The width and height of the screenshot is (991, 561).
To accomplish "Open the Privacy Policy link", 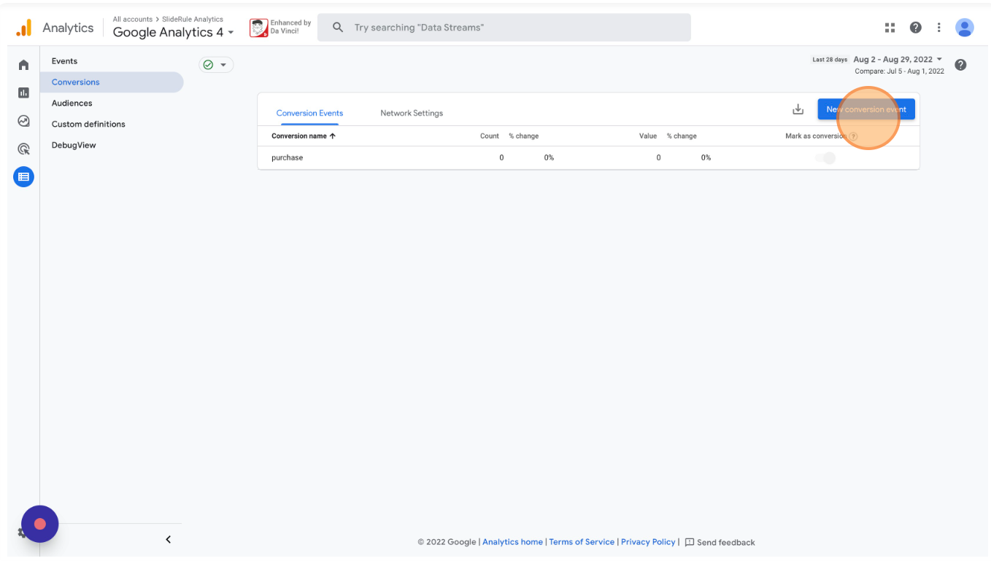I will [x=647, y=542].
